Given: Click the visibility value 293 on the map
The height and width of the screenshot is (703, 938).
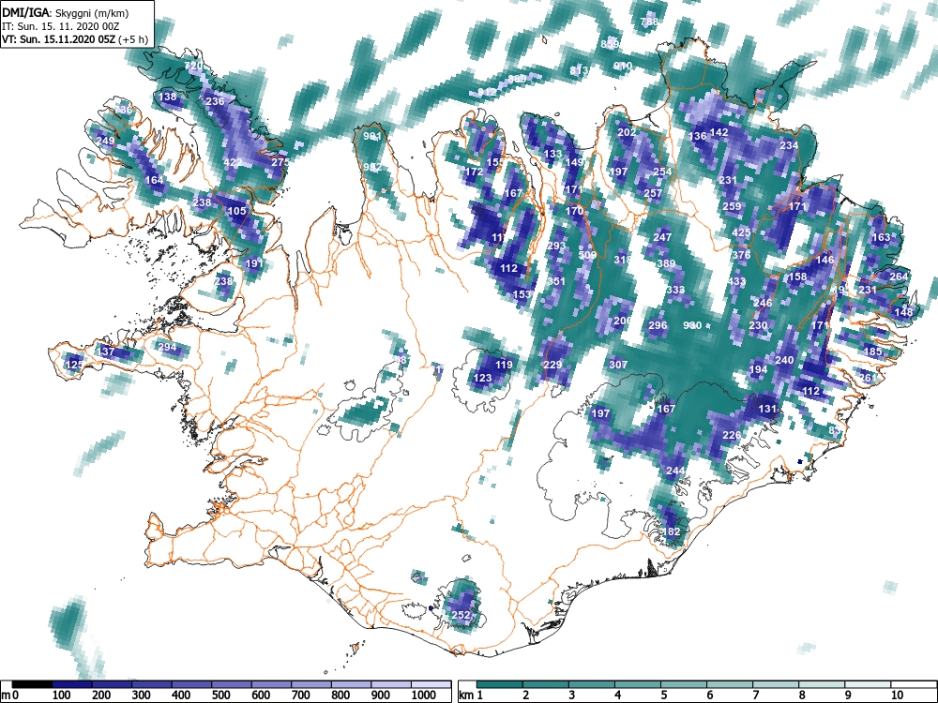Looking at the screenshot, I should point(556,247).
